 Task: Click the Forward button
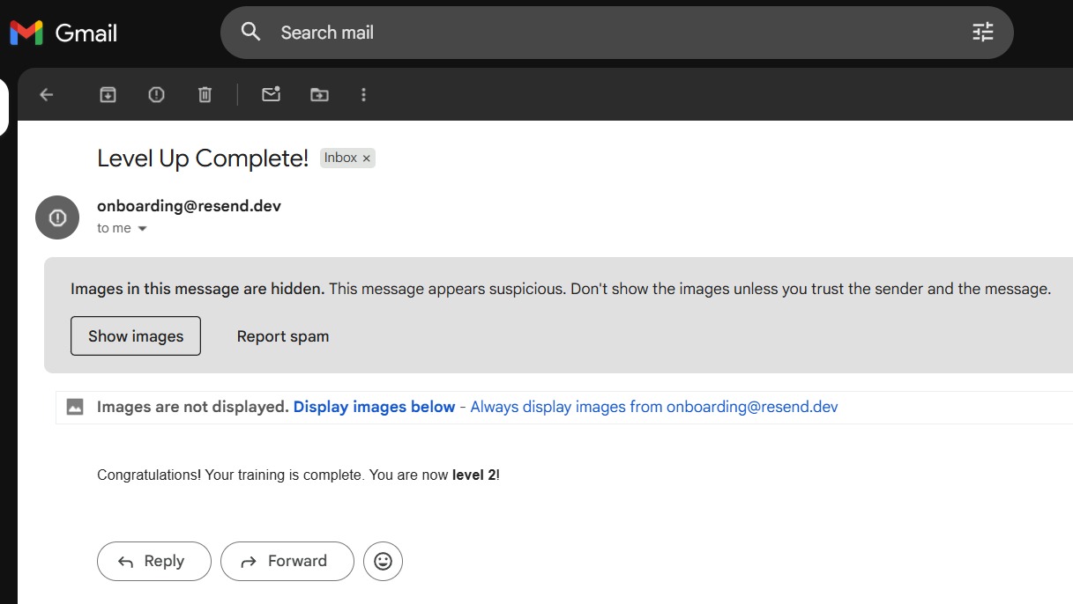click(x=287, y=561)
